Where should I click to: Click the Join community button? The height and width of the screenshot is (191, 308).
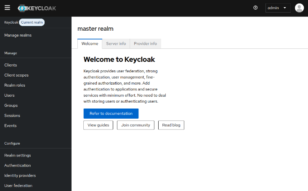coord(135,125)
